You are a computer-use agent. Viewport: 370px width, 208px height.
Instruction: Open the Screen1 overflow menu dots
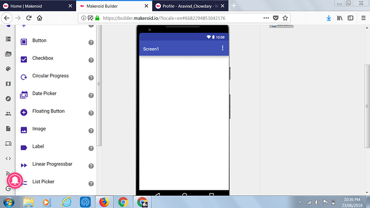coord(223,48)
